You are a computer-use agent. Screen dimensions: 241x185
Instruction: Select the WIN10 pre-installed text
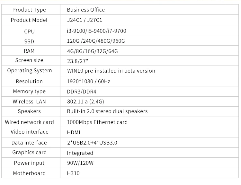pos(111,71)
